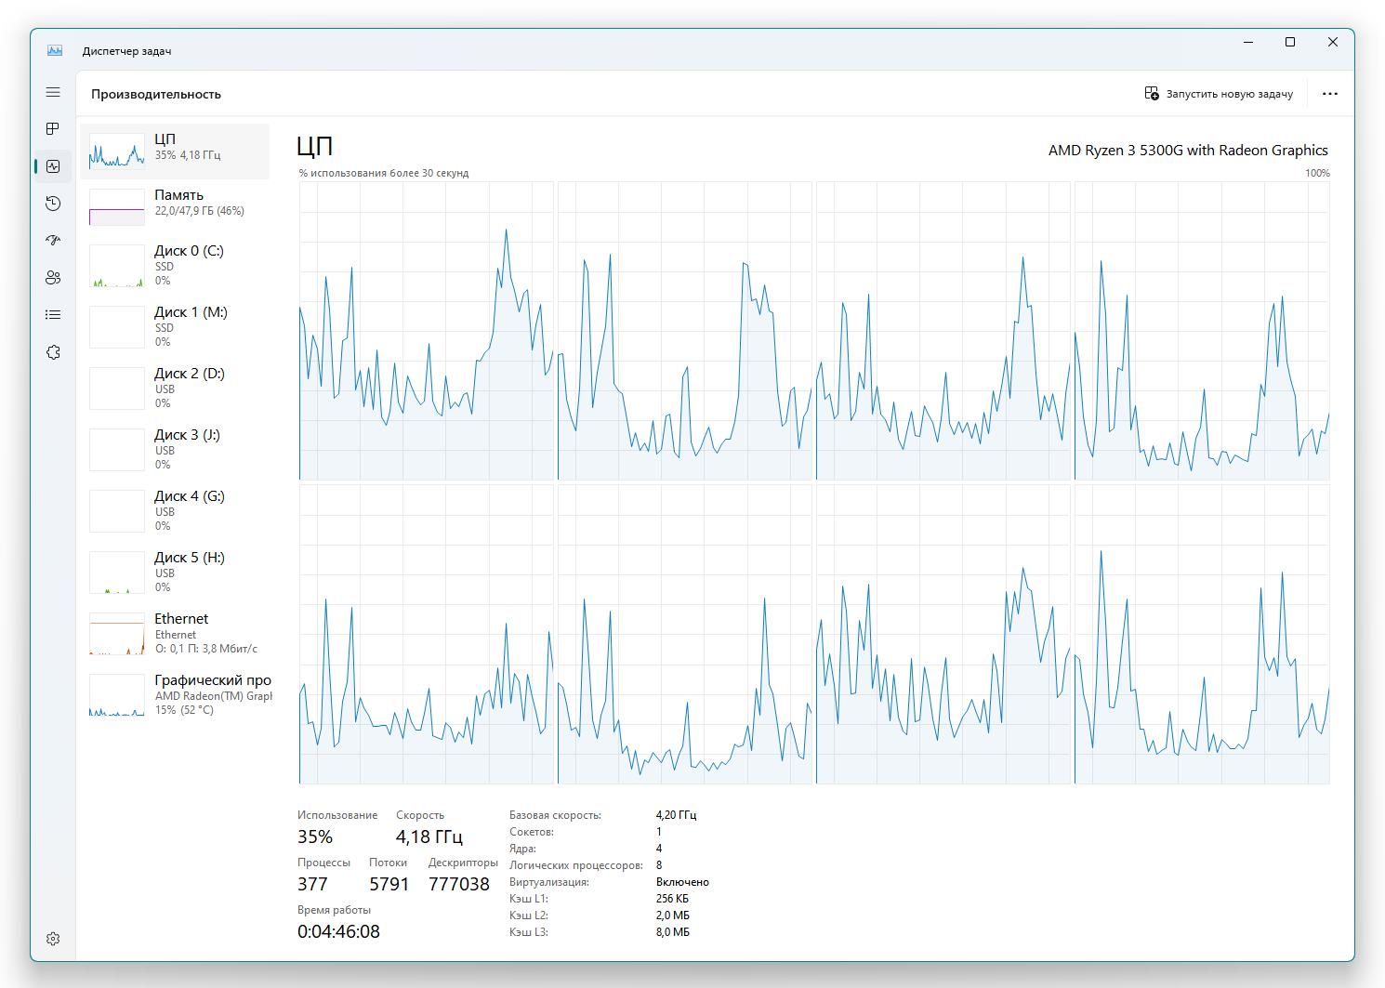Select the Память resource entry
This screenshot has height=988, width=1385.
175,206
